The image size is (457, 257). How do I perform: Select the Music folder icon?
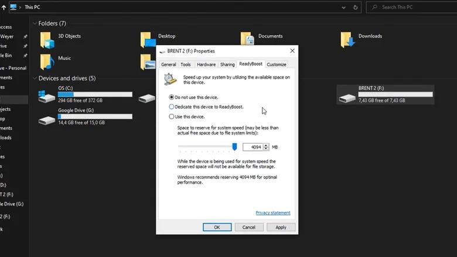[x=46, y=62]
